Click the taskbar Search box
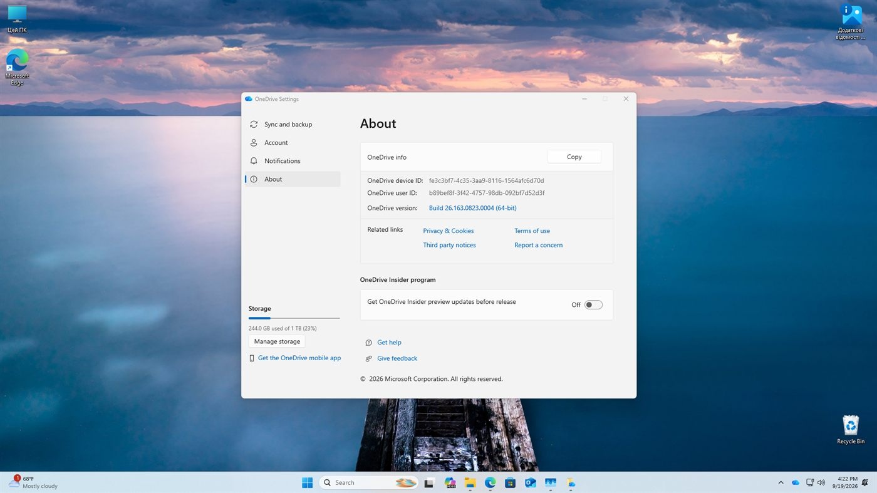Viewport: 877px width, 493px height. [x=368, y=482]
